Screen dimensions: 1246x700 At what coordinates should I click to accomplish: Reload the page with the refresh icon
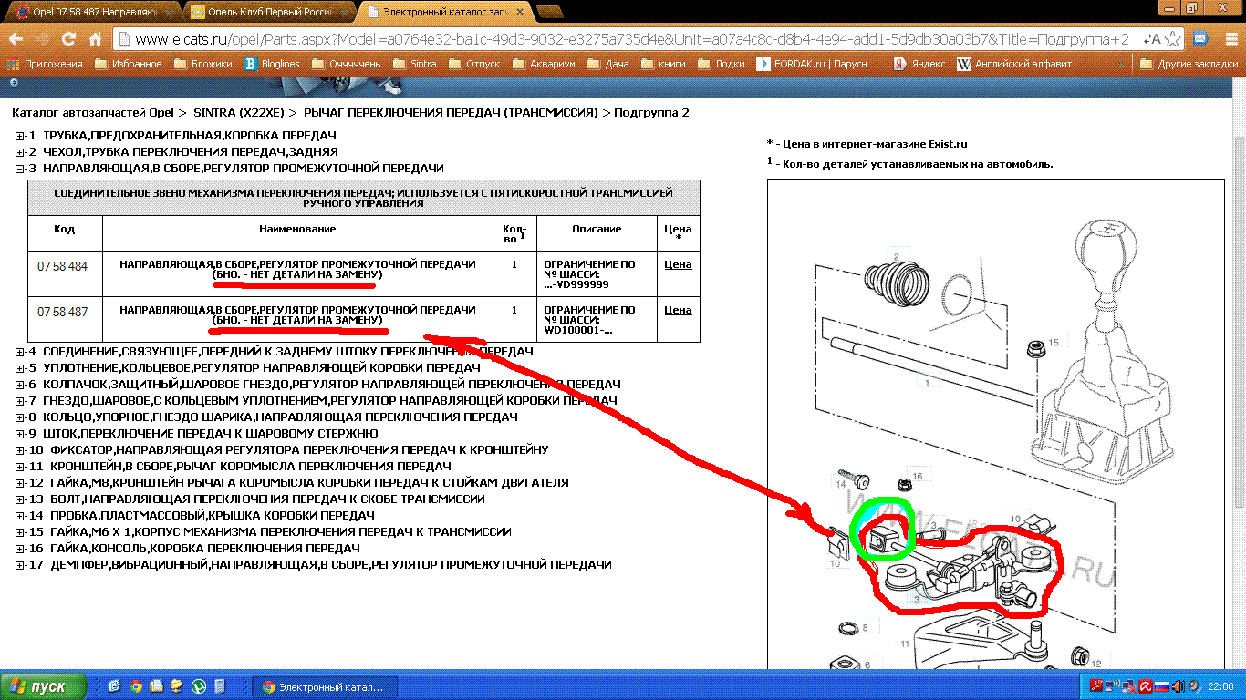point(68,40)
